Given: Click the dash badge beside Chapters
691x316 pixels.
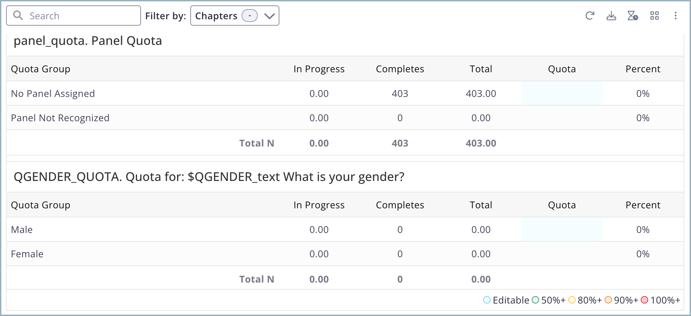Looking at the screenshot, I should [250, 16].
